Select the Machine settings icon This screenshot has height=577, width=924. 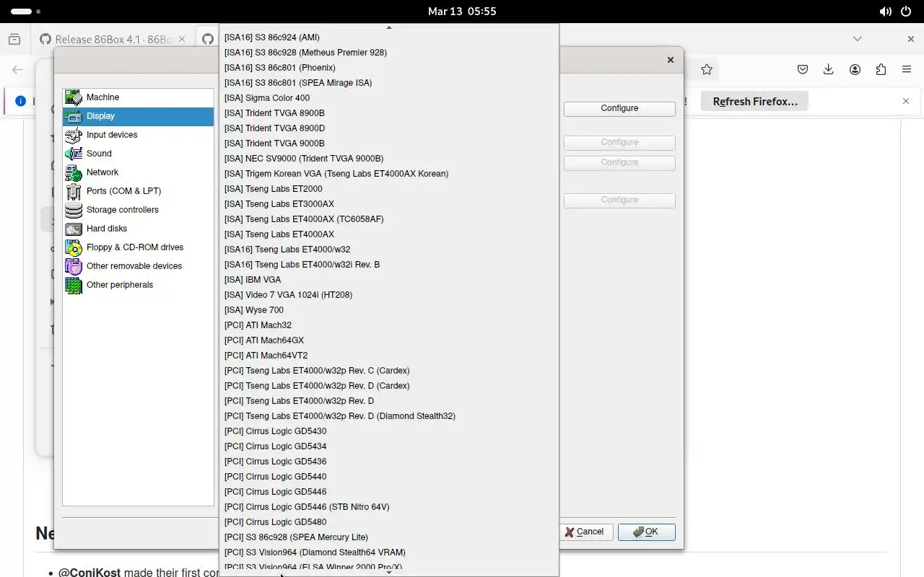[74, 97]
